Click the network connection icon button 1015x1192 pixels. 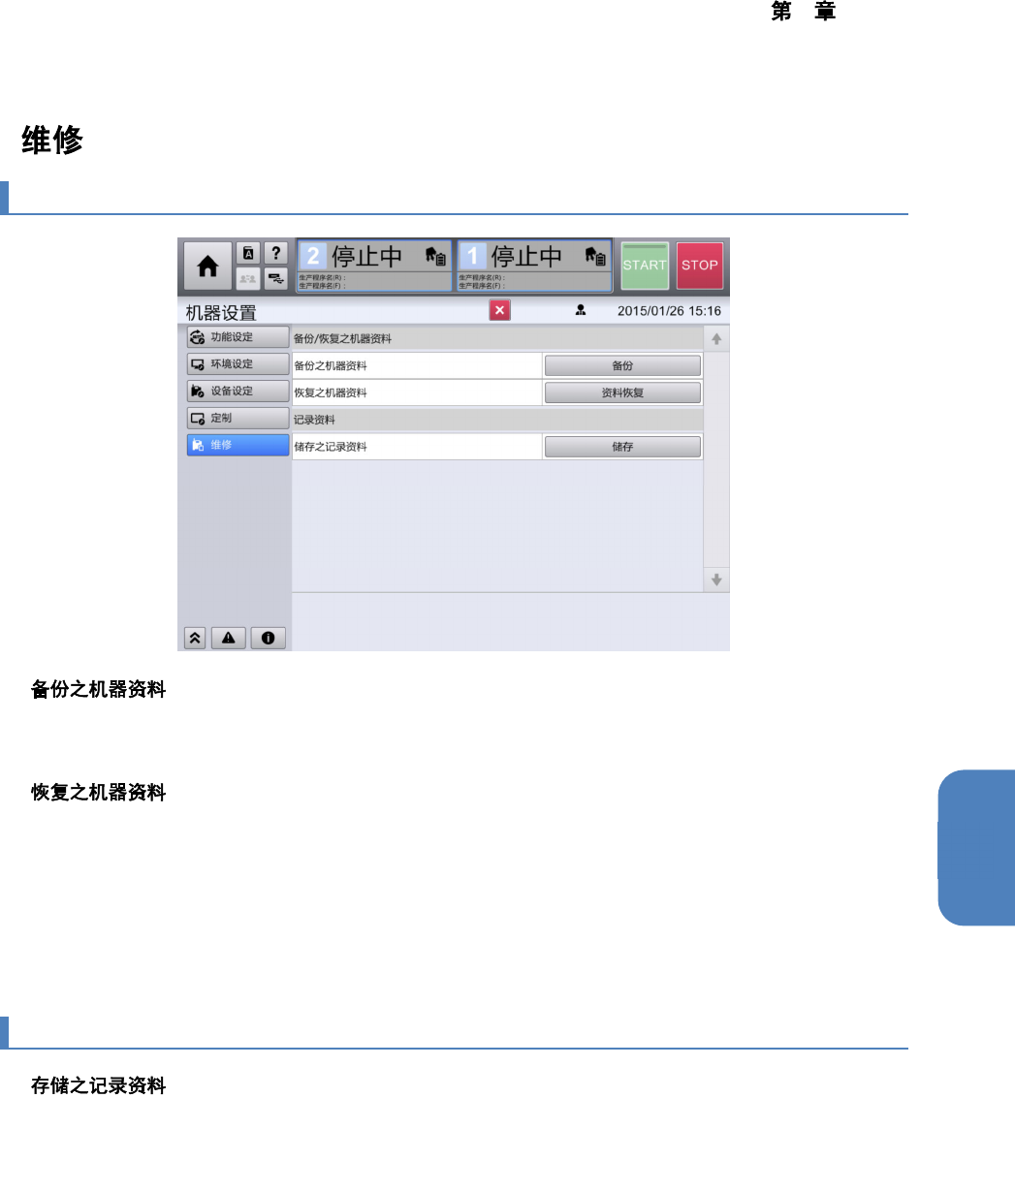[276, 279]
